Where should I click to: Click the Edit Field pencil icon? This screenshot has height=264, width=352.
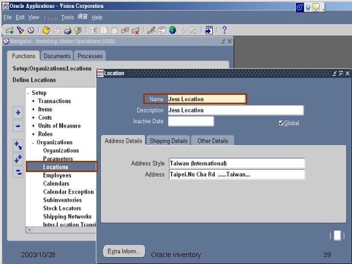click(x=151, y=30)
